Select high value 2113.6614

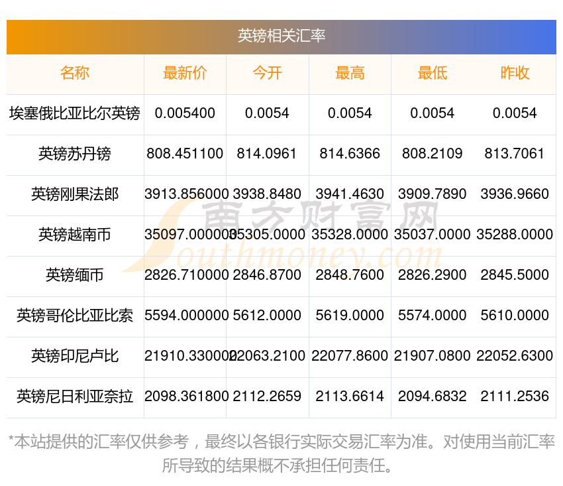(350, 396)
